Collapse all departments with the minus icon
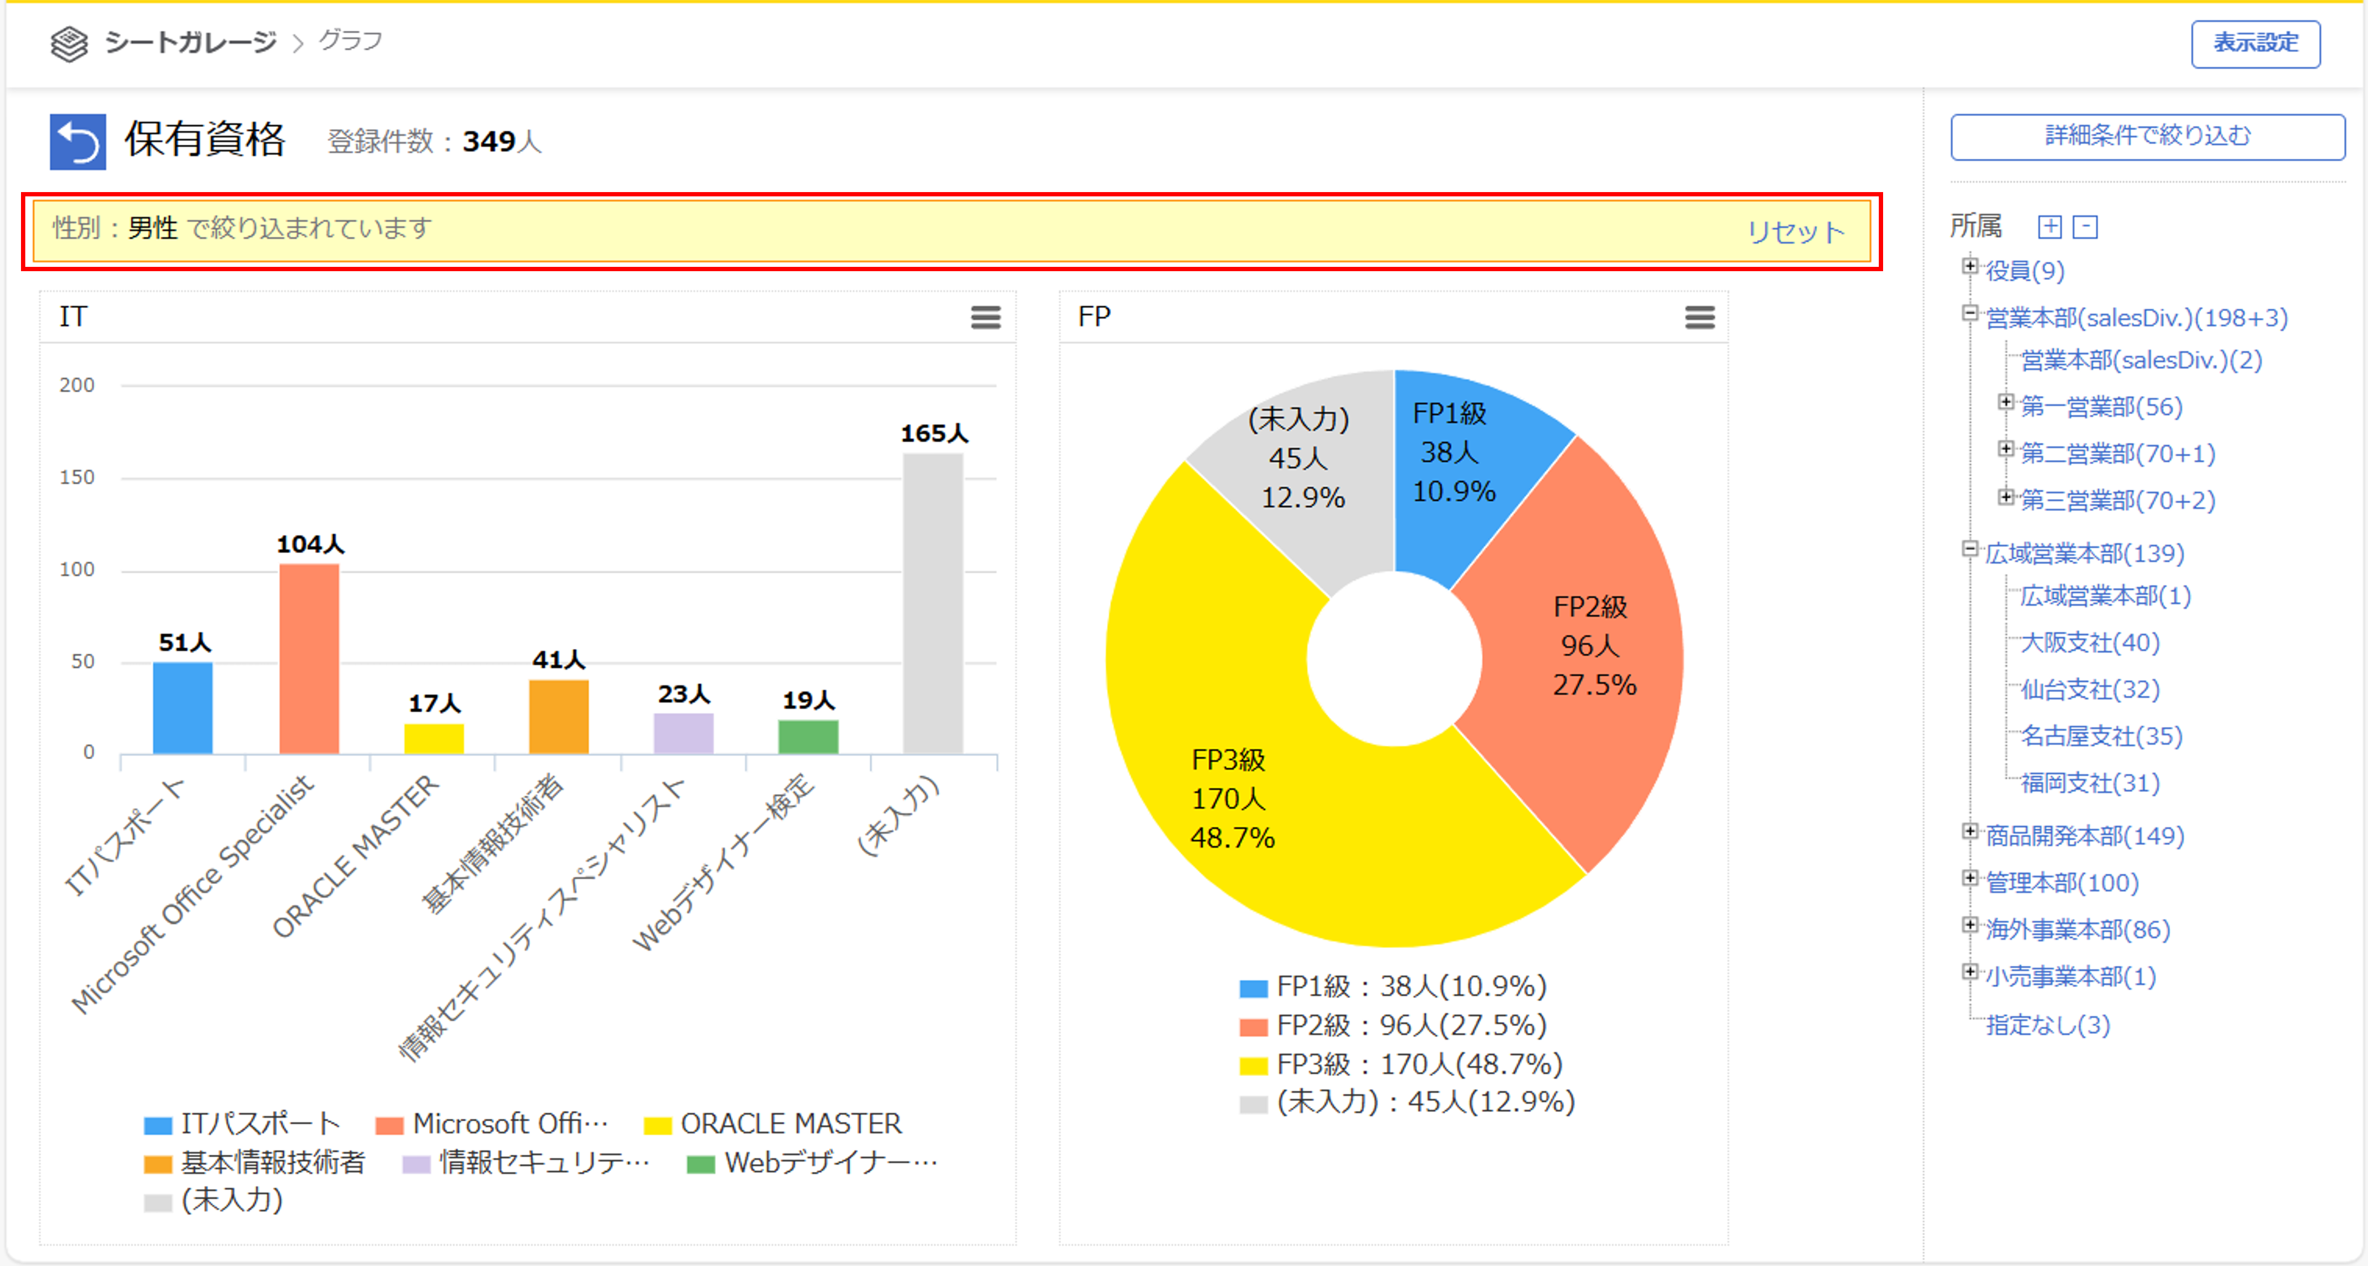 pyautogui.click(x=2085, y=227)
